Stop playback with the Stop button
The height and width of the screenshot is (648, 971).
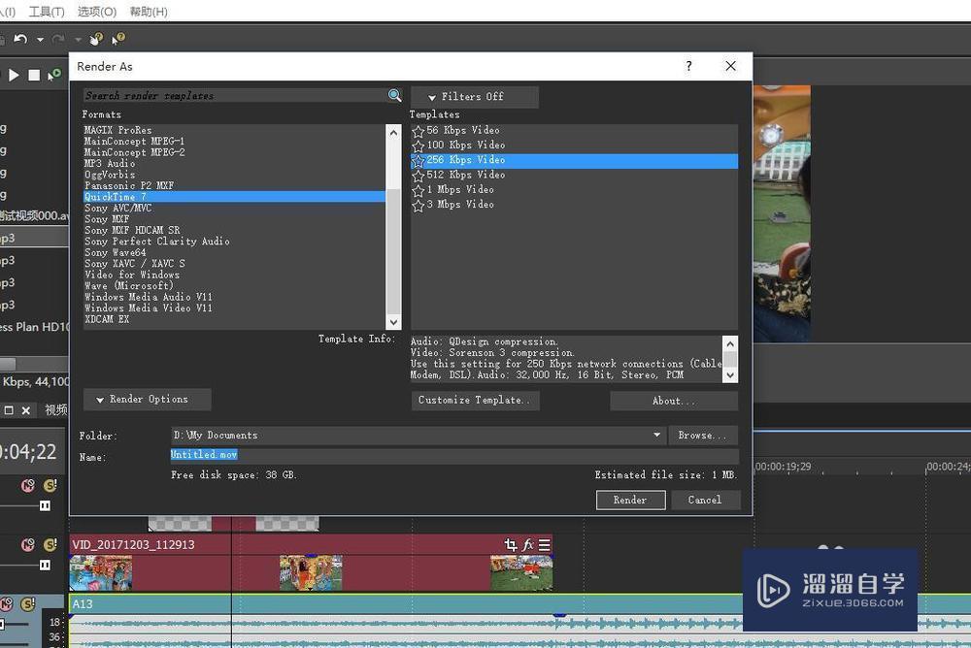(x=34, y=76)
